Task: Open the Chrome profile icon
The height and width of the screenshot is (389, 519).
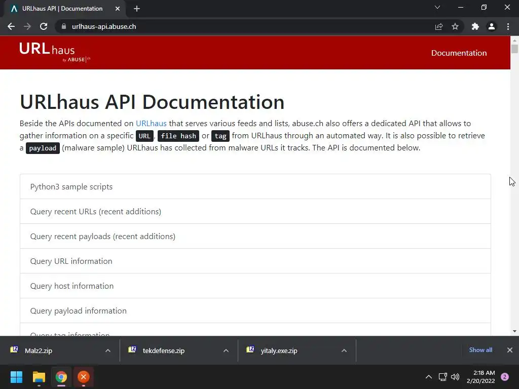Action: 492,26
